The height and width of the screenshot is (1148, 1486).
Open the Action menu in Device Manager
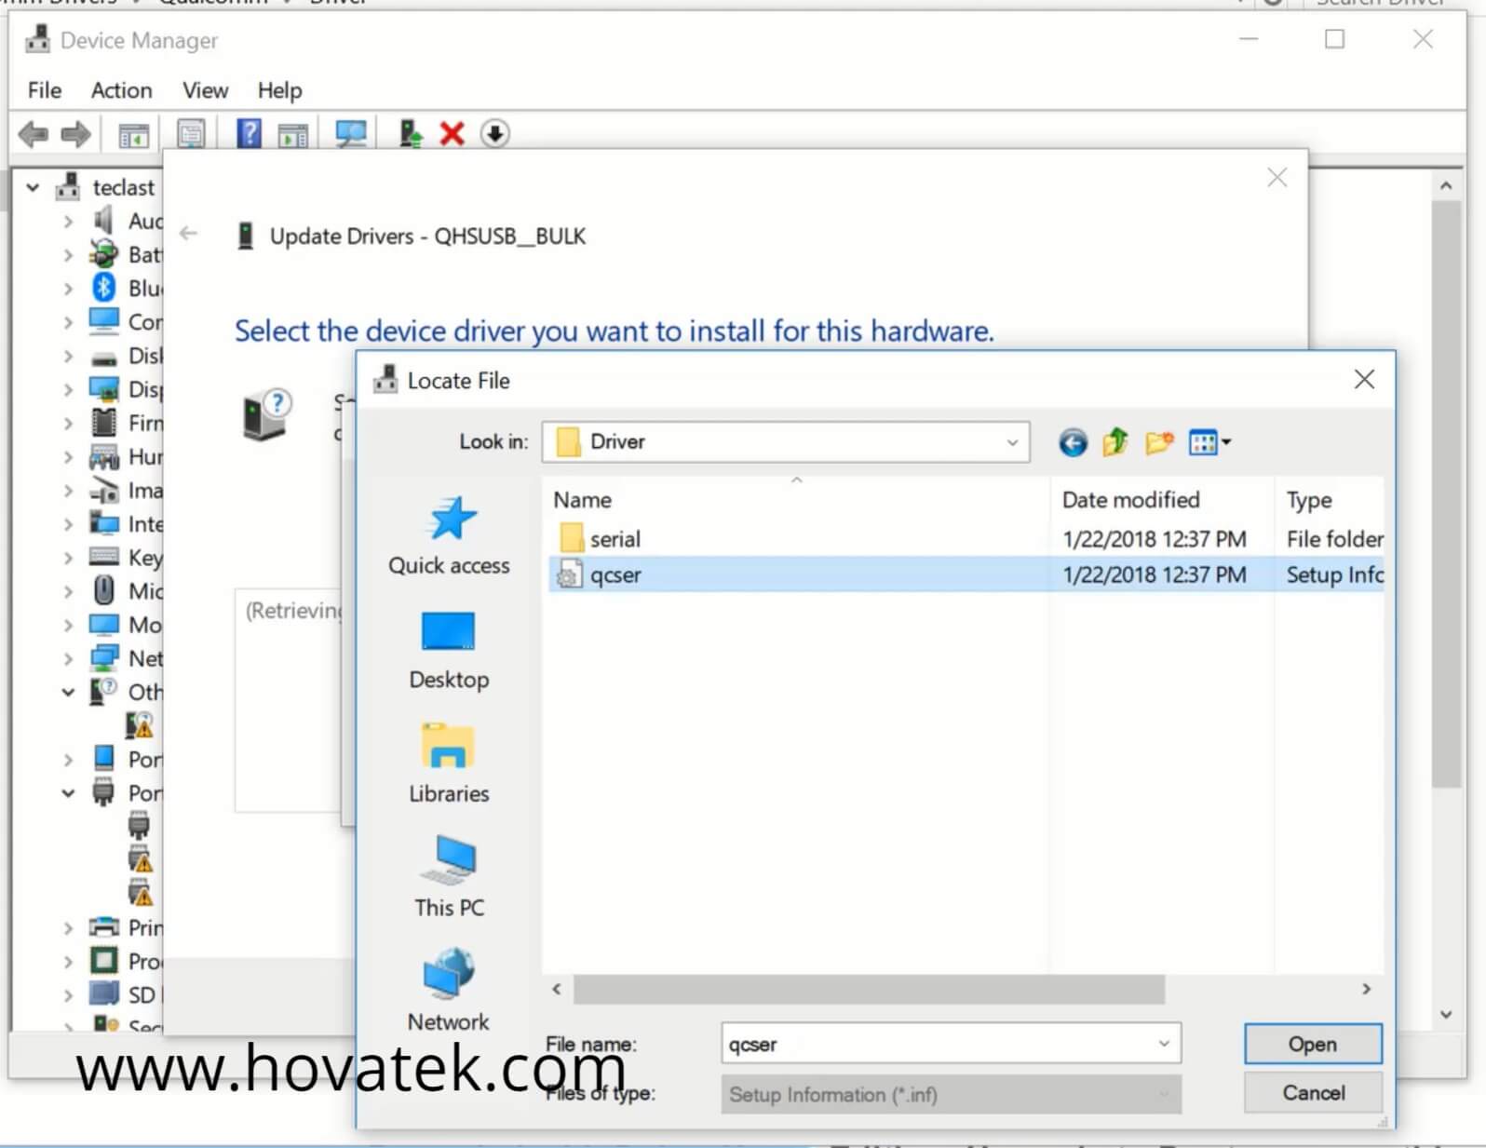point(121,90)
